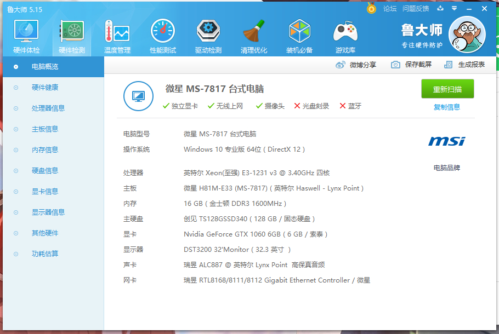Image resolution: width=499 pixels, height=334 pixels.
Task: Launch 性能测试 performance test
Action: pyautogui.click(x=163, y=37)
